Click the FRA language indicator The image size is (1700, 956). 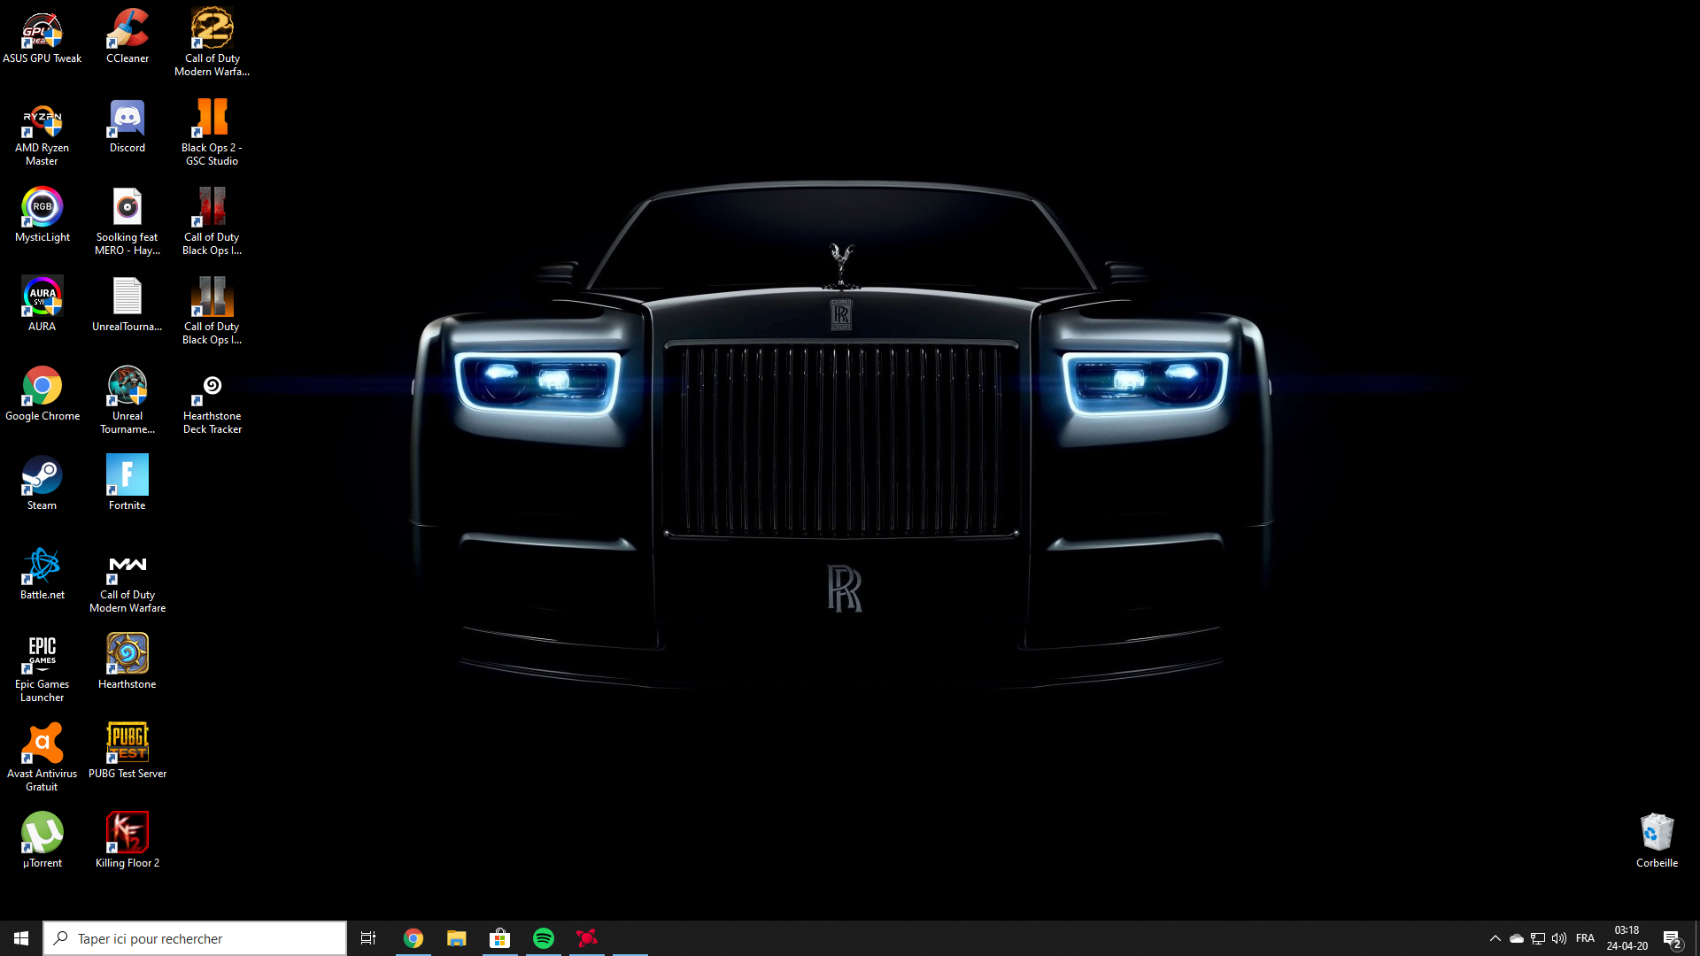pos(1585,938)
